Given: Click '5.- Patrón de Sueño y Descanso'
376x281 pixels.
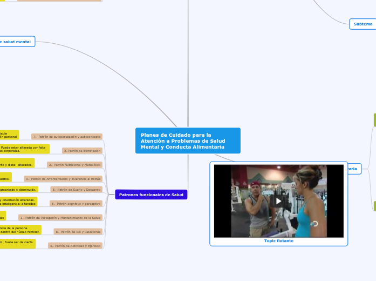Looking at the screenshot, I should (76, 190).
